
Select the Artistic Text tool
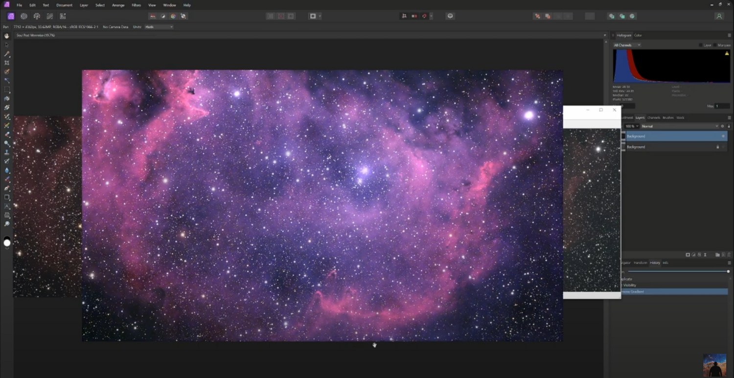(x=7, y=206)
